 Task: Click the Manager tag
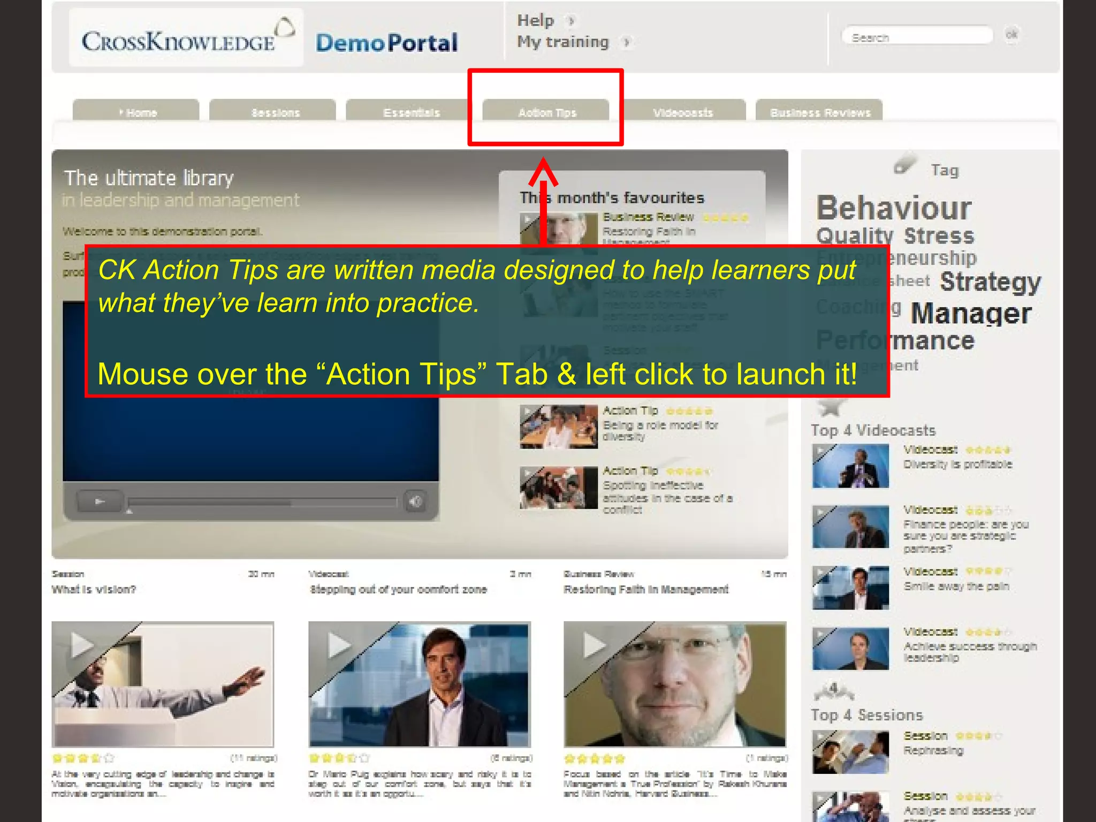(x=971, y=313)
